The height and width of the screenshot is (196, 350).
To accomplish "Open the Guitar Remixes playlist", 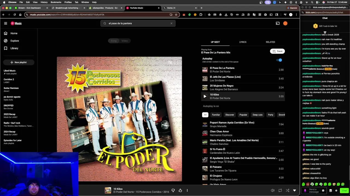I will coord(19,89).
